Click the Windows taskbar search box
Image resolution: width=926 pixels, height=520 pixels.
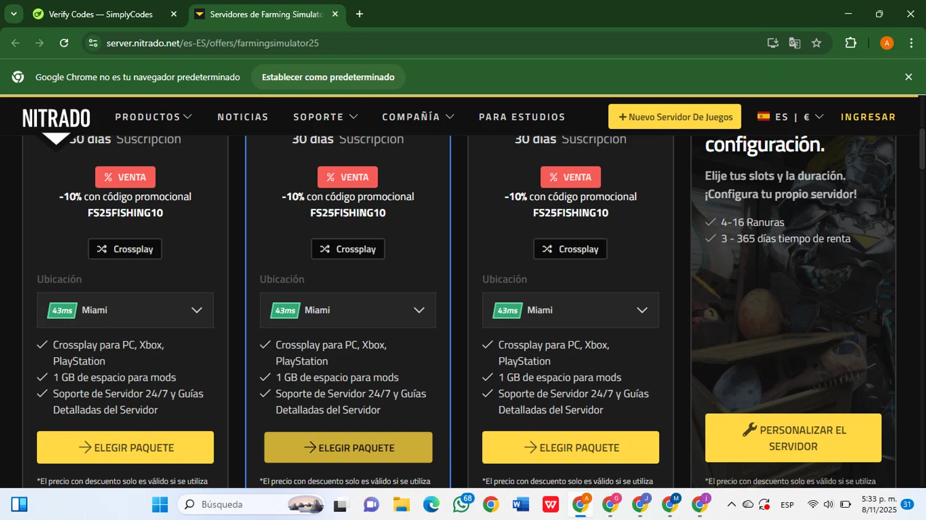click(251, 505)
